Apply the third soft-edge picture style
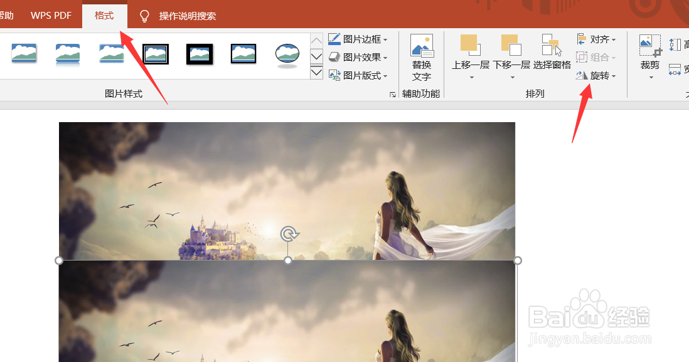The image size is (689, 362). [112, 54]
